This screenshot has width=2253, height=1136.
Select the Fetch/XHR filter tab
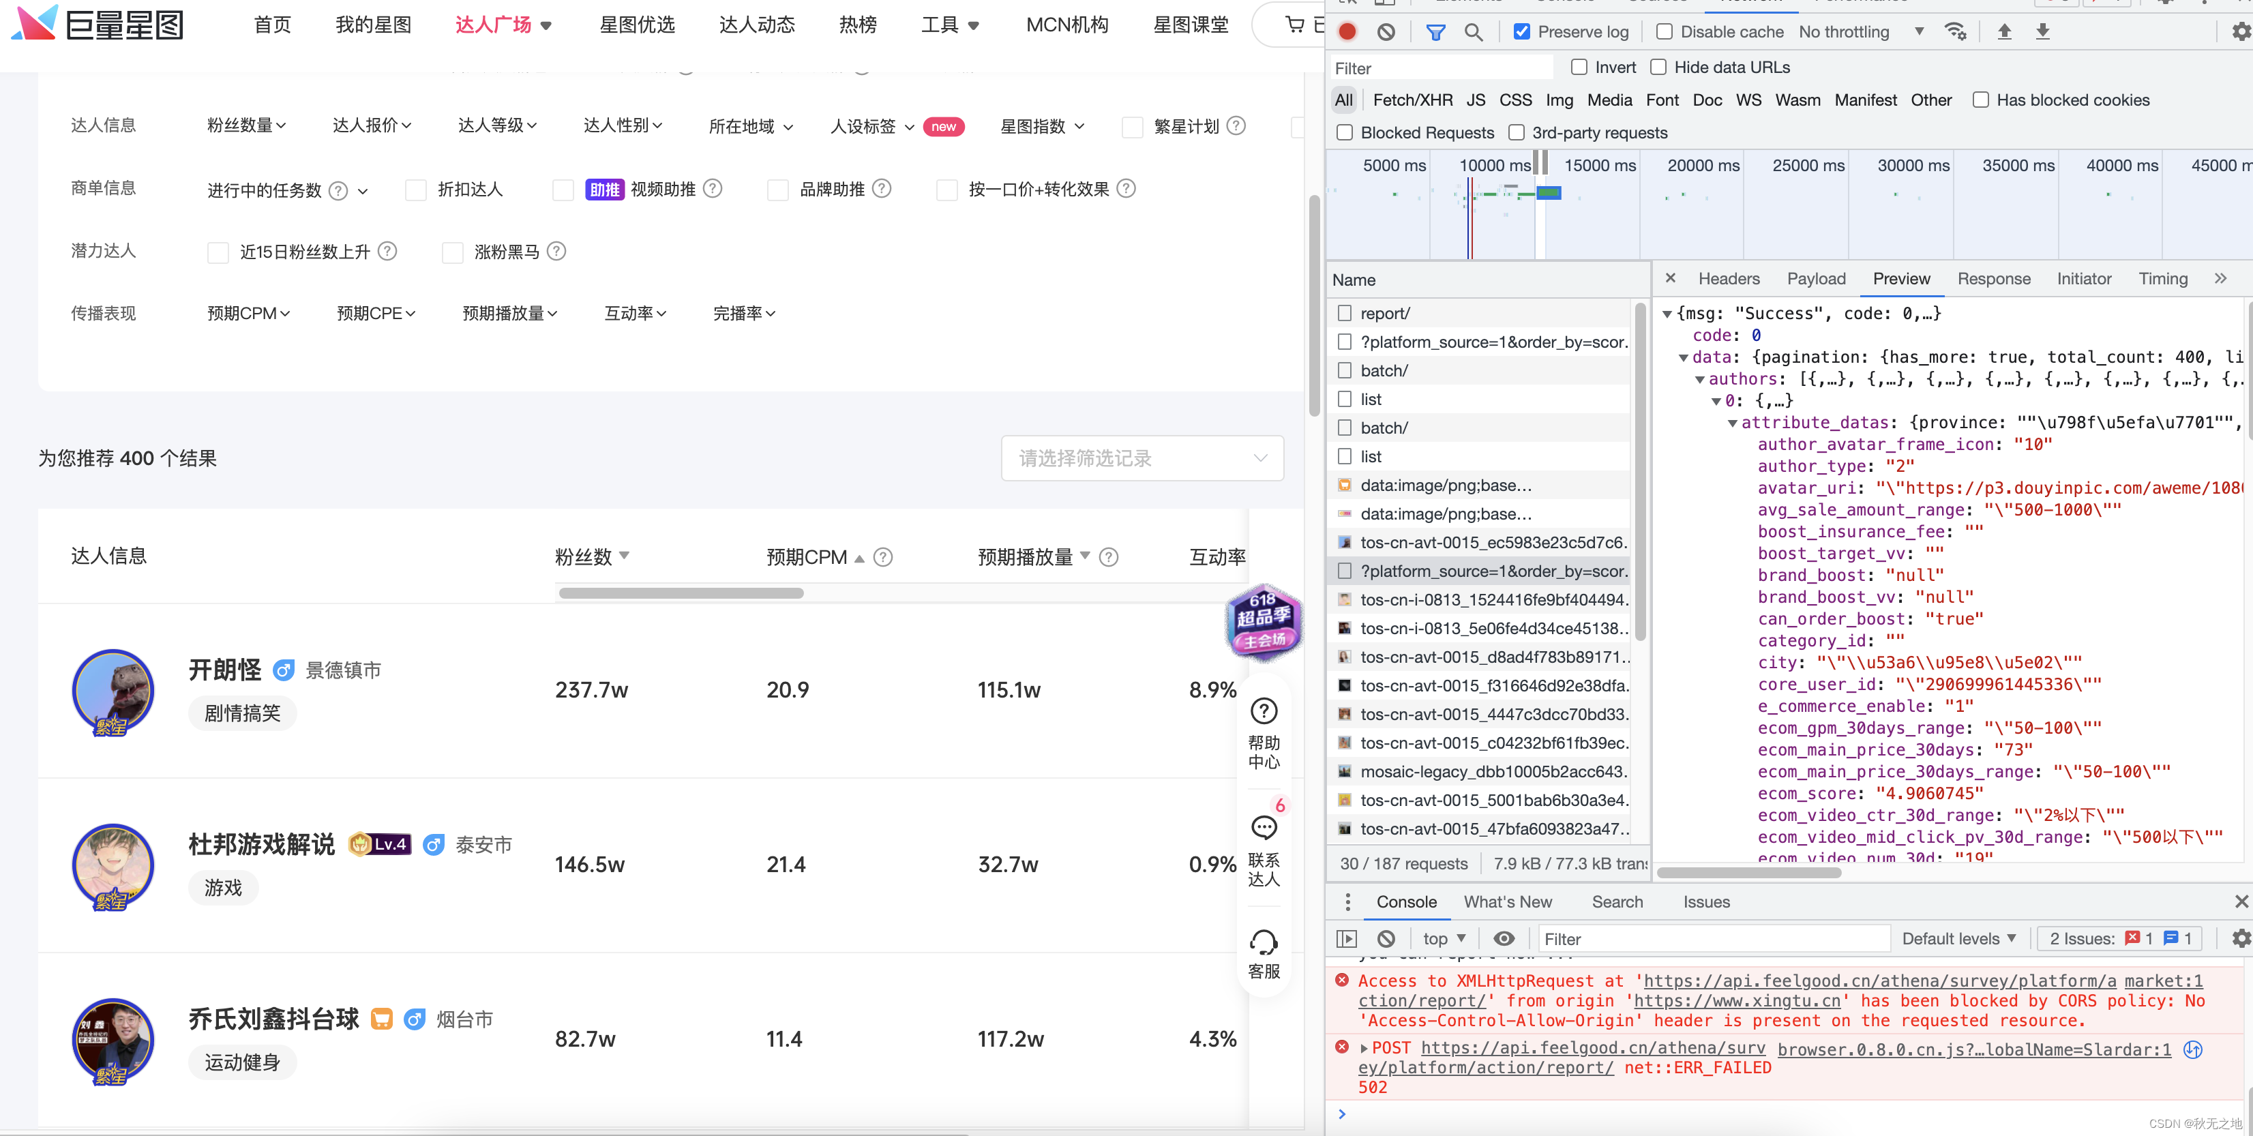pyautogui.click(x=1412, y=100)
